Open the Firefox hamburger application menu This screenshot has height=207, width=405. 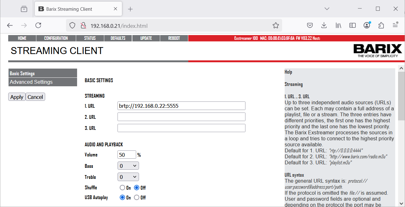pyautogui.click(x=395, y=26)
